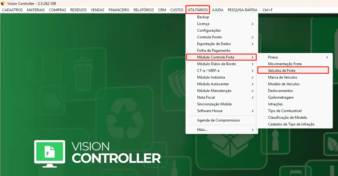
Task: Expand the Nota Fiscal submenu
Action: point(222,97)
